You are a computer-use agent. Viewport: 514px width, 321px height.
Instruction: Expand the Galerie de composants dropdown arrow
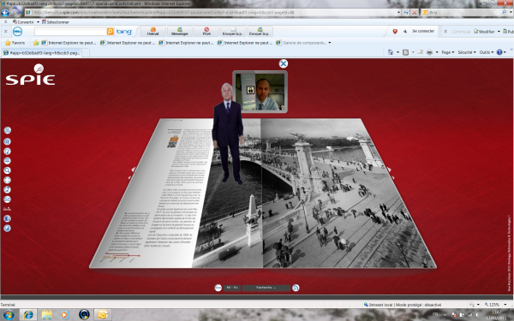click(x=330, y=43)
